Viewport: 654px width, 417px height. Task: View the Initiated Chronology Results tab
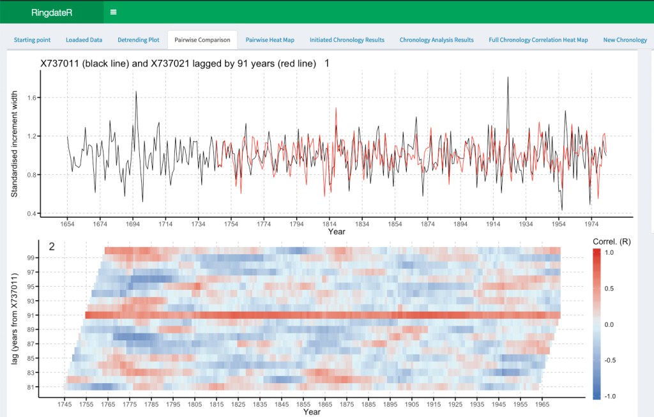pos(347,40)
